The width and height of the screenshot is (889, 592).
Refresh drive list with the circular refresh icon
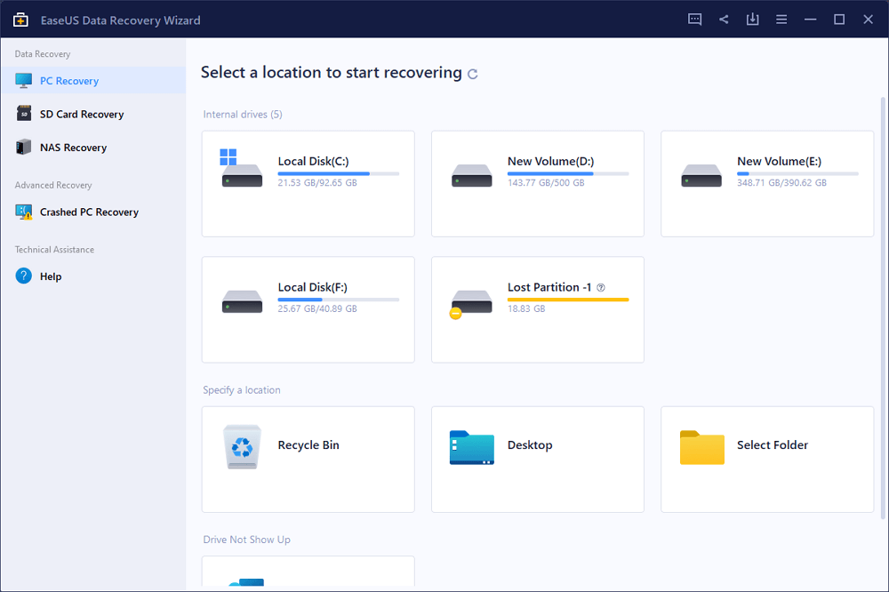(x=472, y=74)
